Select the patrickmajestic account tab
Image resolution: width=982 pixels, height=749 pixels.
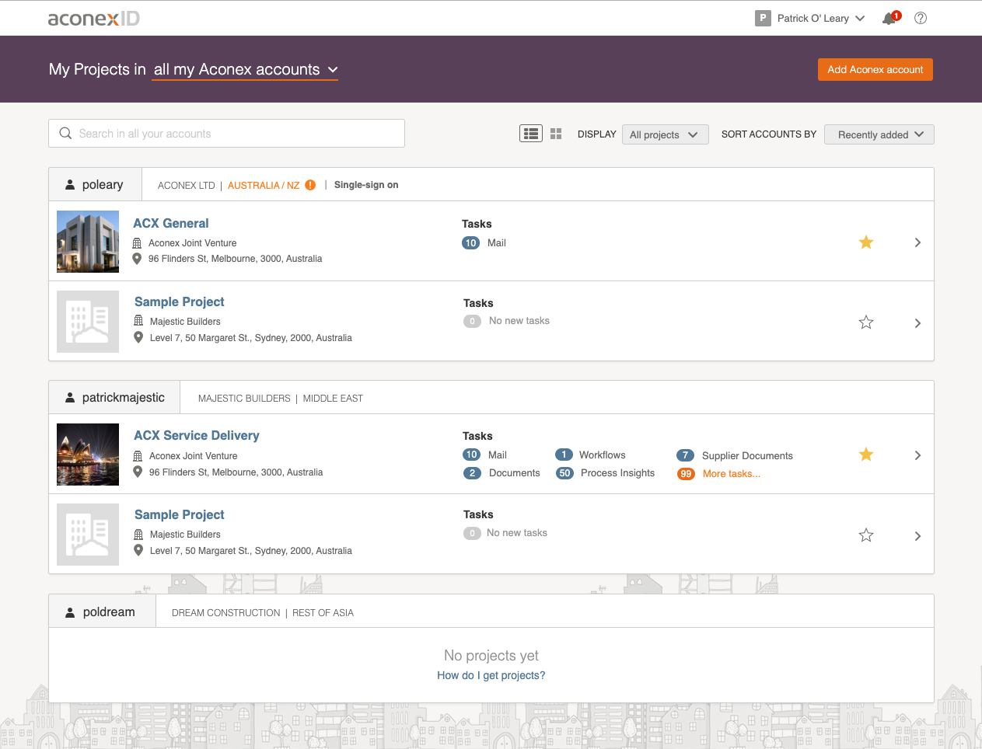click(114, 397)
